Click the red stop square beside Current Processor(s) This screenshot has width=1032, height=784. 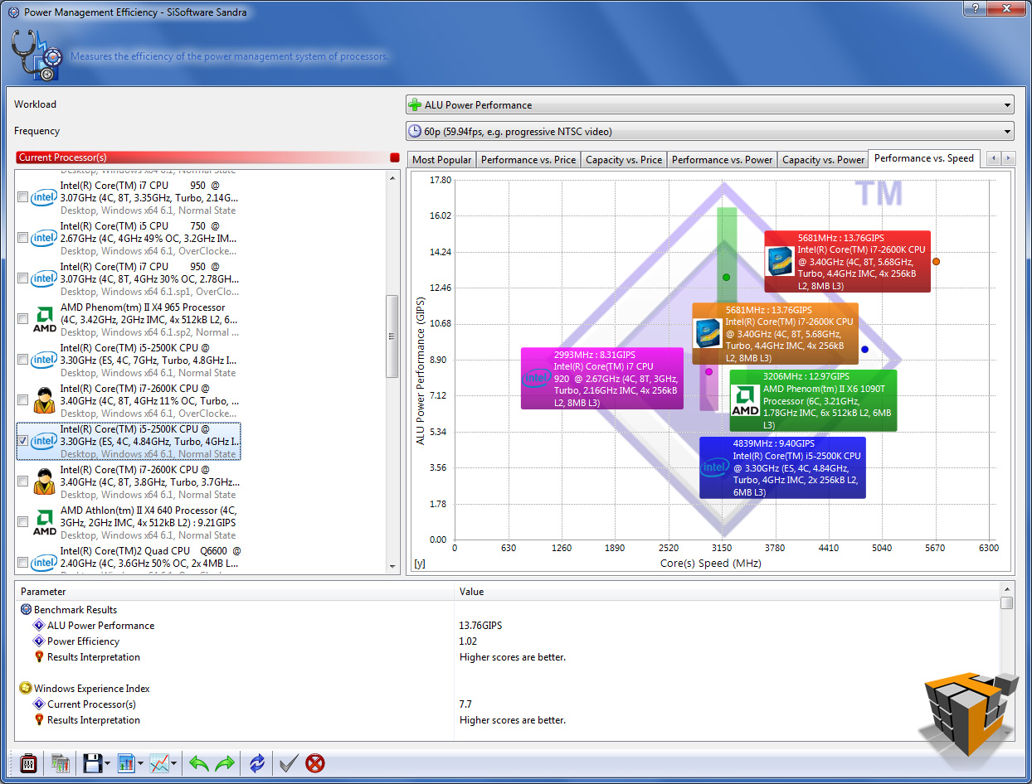pos(394,157)
